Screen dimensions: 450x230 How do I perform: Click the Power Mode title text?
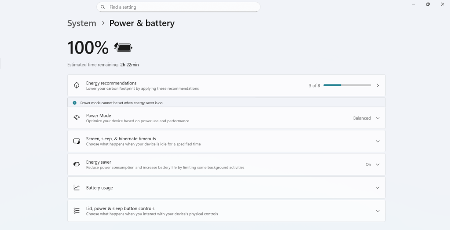[x=99, y=116]
